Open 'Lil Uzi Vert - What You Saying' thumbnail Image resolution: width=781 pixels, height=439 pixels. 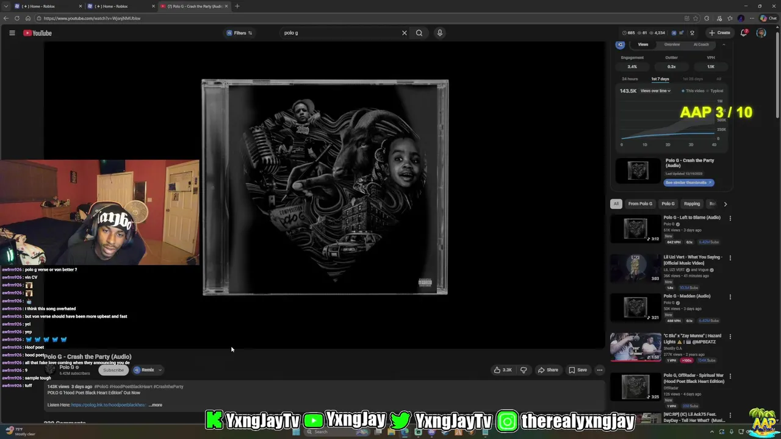coord(635,268)
